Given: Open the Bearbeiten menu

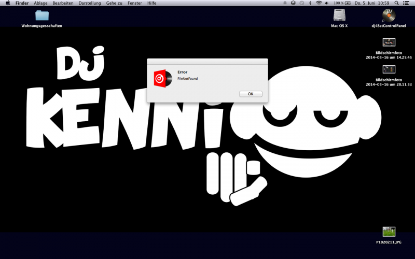Looking at the screenshot, I should point(63,3).
